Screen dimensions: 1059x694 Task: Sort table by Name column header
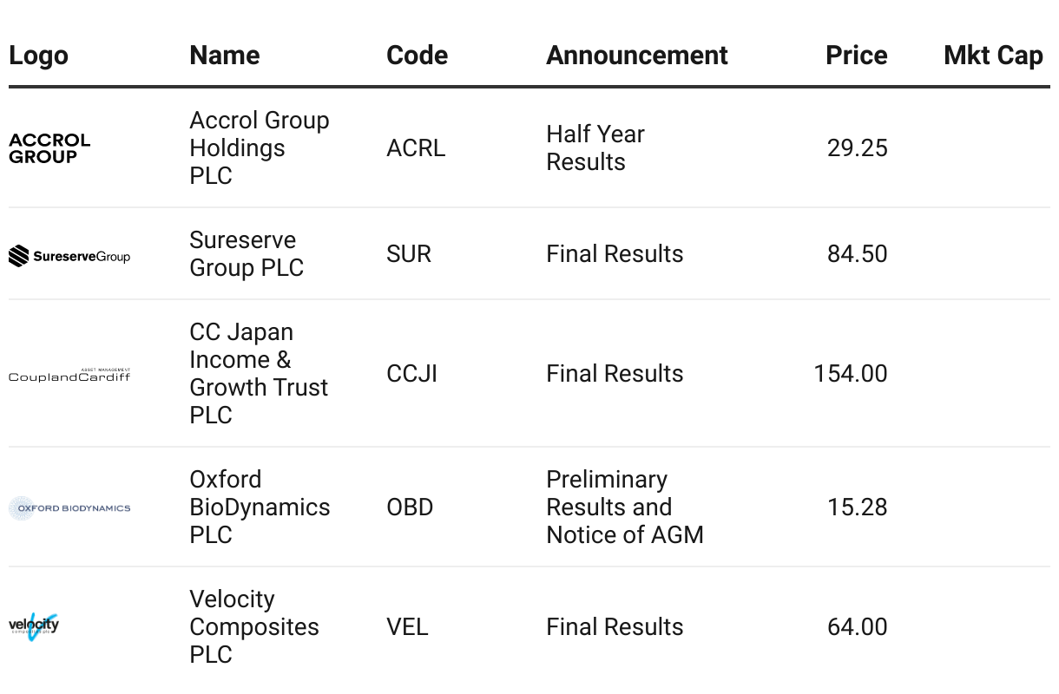224,56
